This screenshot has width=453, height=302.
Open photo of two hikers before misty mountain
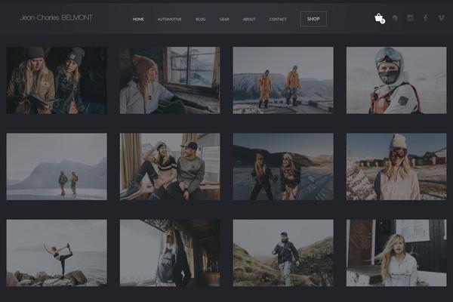(x=57, y=166)
